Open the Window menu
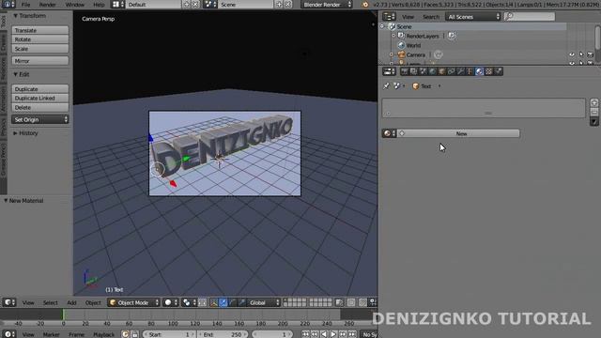 click(75, 5)
